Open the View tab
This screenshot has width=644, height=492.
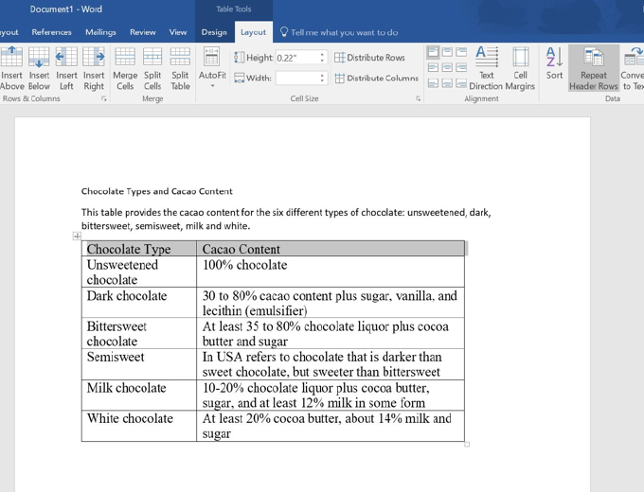tap(178, 32)
